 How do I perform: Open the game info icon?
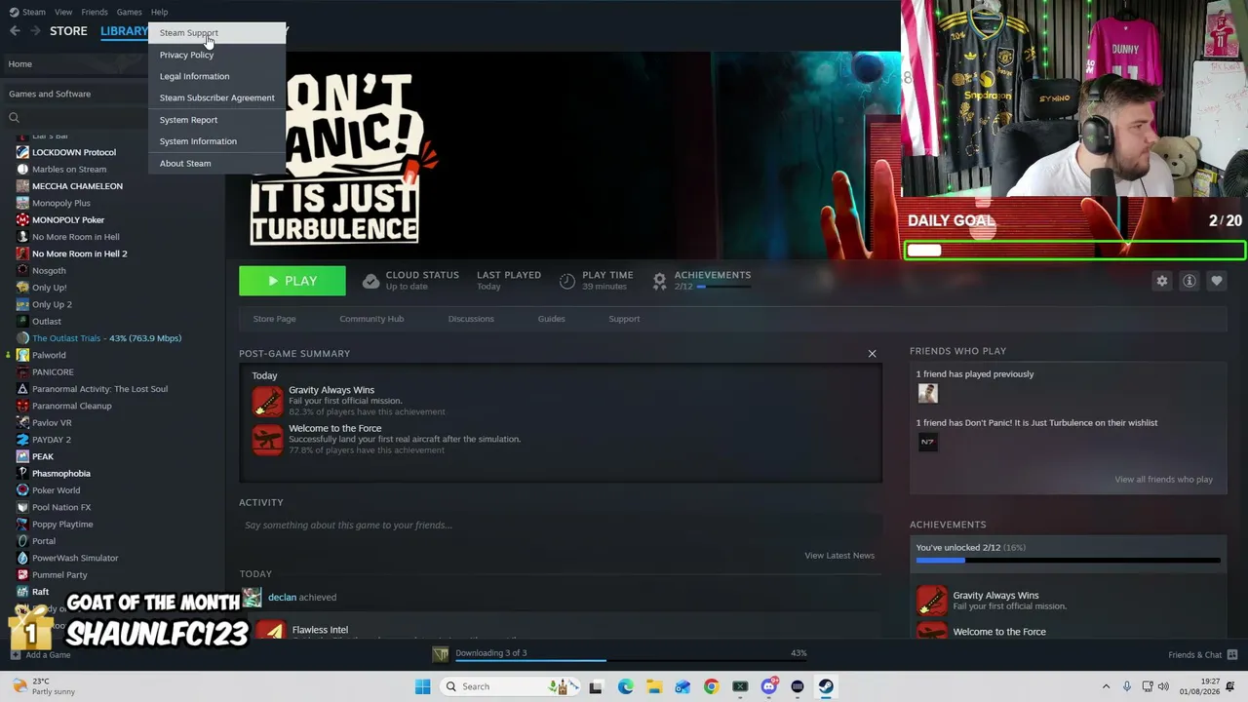point(1189,281)
